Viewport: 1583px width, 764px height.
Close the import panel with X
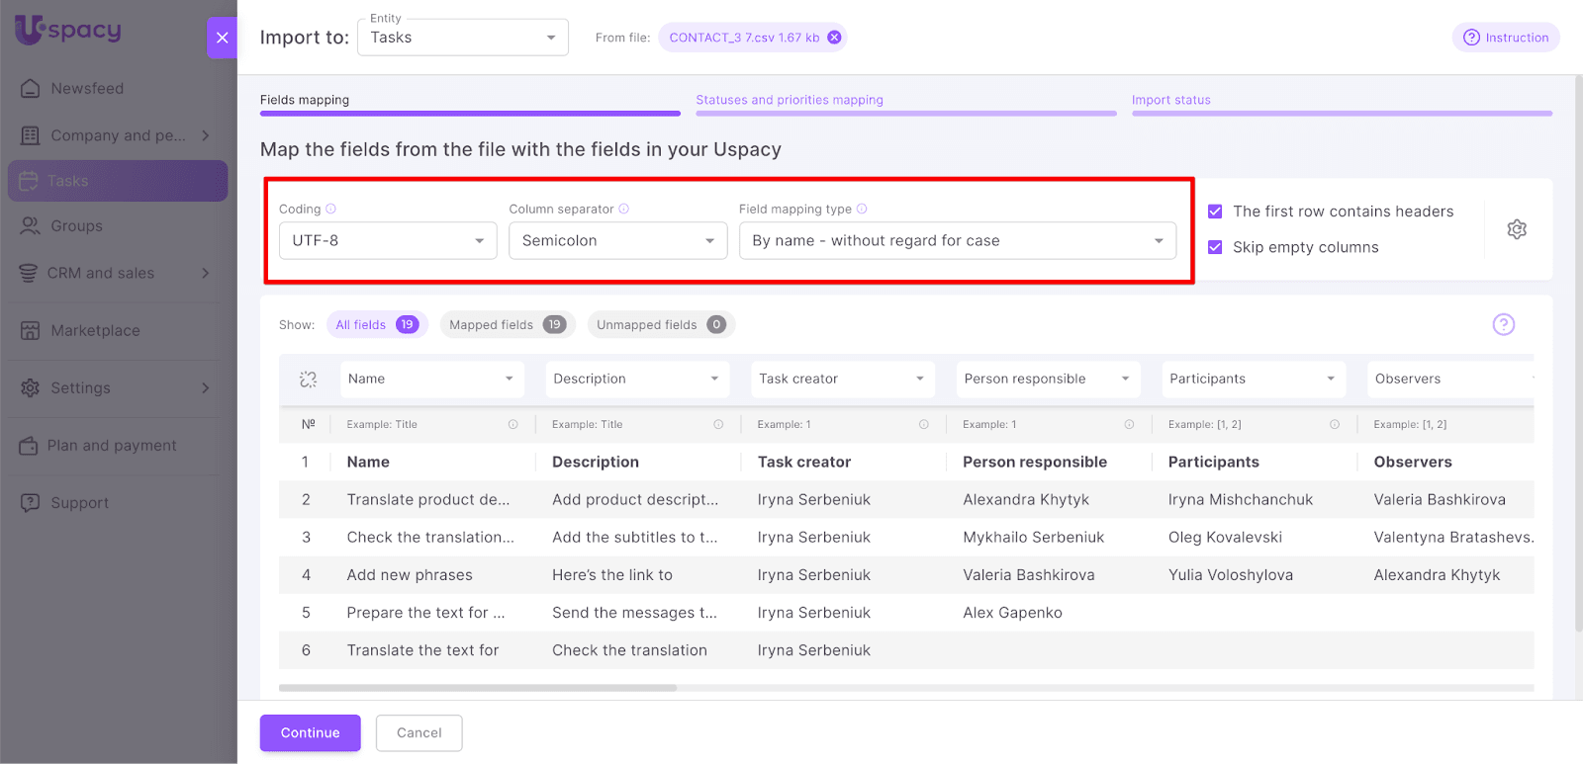tap(222, 38)
